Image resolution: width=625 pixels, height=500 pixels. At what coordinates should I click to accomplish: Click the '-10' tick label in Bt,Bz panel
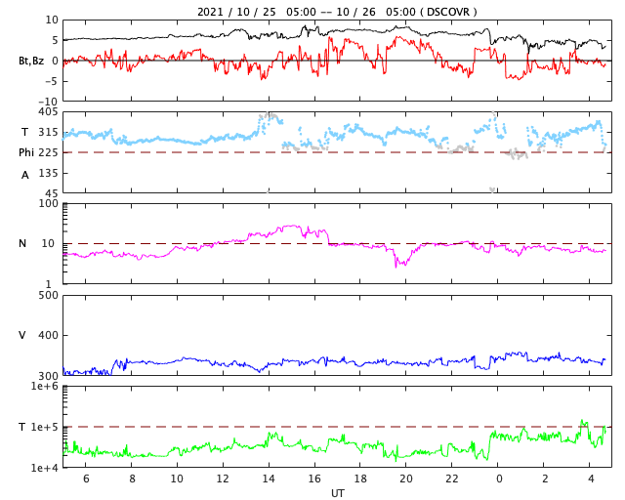tap(48, 102)
